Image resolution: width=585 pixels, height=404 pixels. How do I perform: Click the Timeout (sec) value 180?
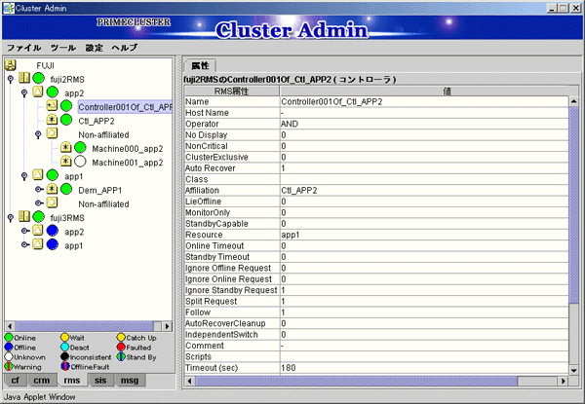(x=289, y=368)
